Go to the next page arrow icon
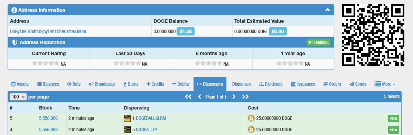 (x=234, y=97)
